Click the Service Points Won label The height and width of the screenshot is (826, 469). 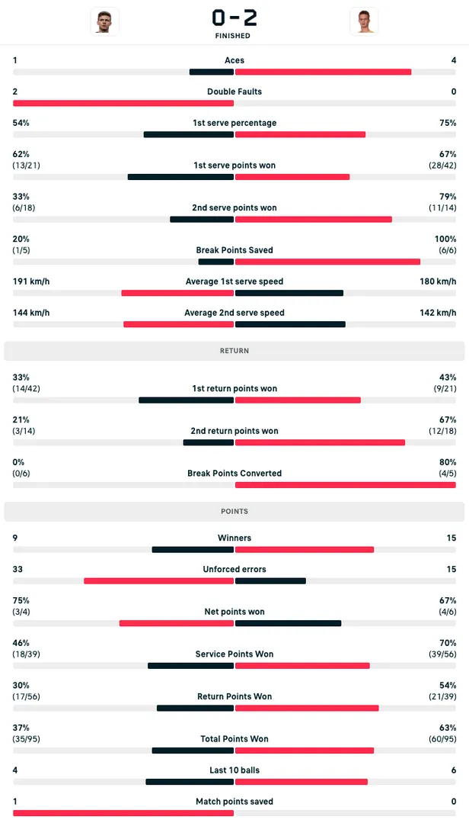[234, 654]
